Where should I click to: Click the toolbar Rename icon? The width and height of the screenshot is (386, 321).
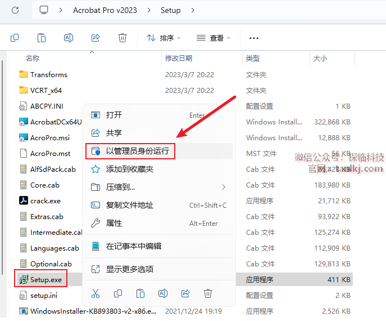[x=69, y=38]
